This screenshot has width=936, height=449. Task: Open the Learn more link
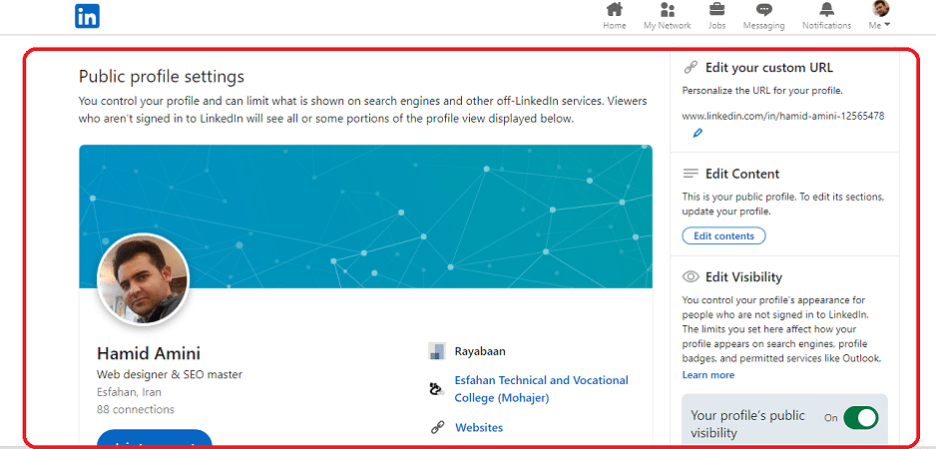(x=707, y=375)
